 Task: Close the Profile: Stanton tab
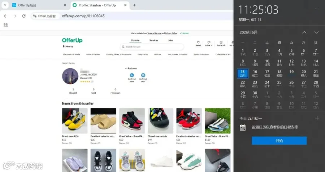(x=125, y=5)
